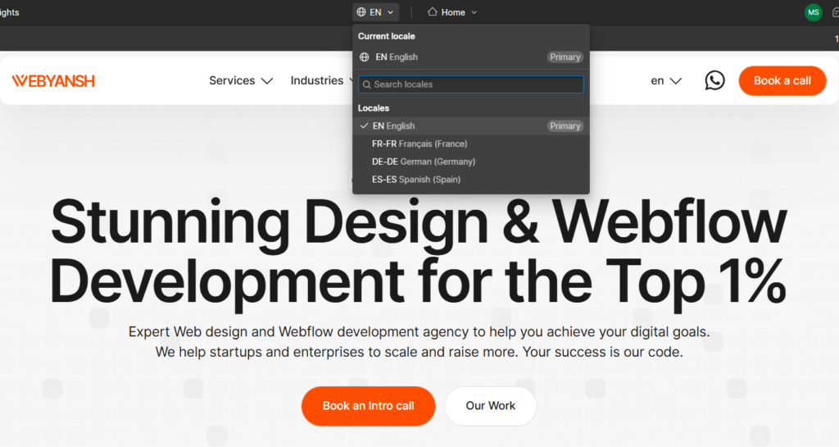839x447 pixels.
Task: Click the house icon beside Home
Action: [x=433, y=11]
